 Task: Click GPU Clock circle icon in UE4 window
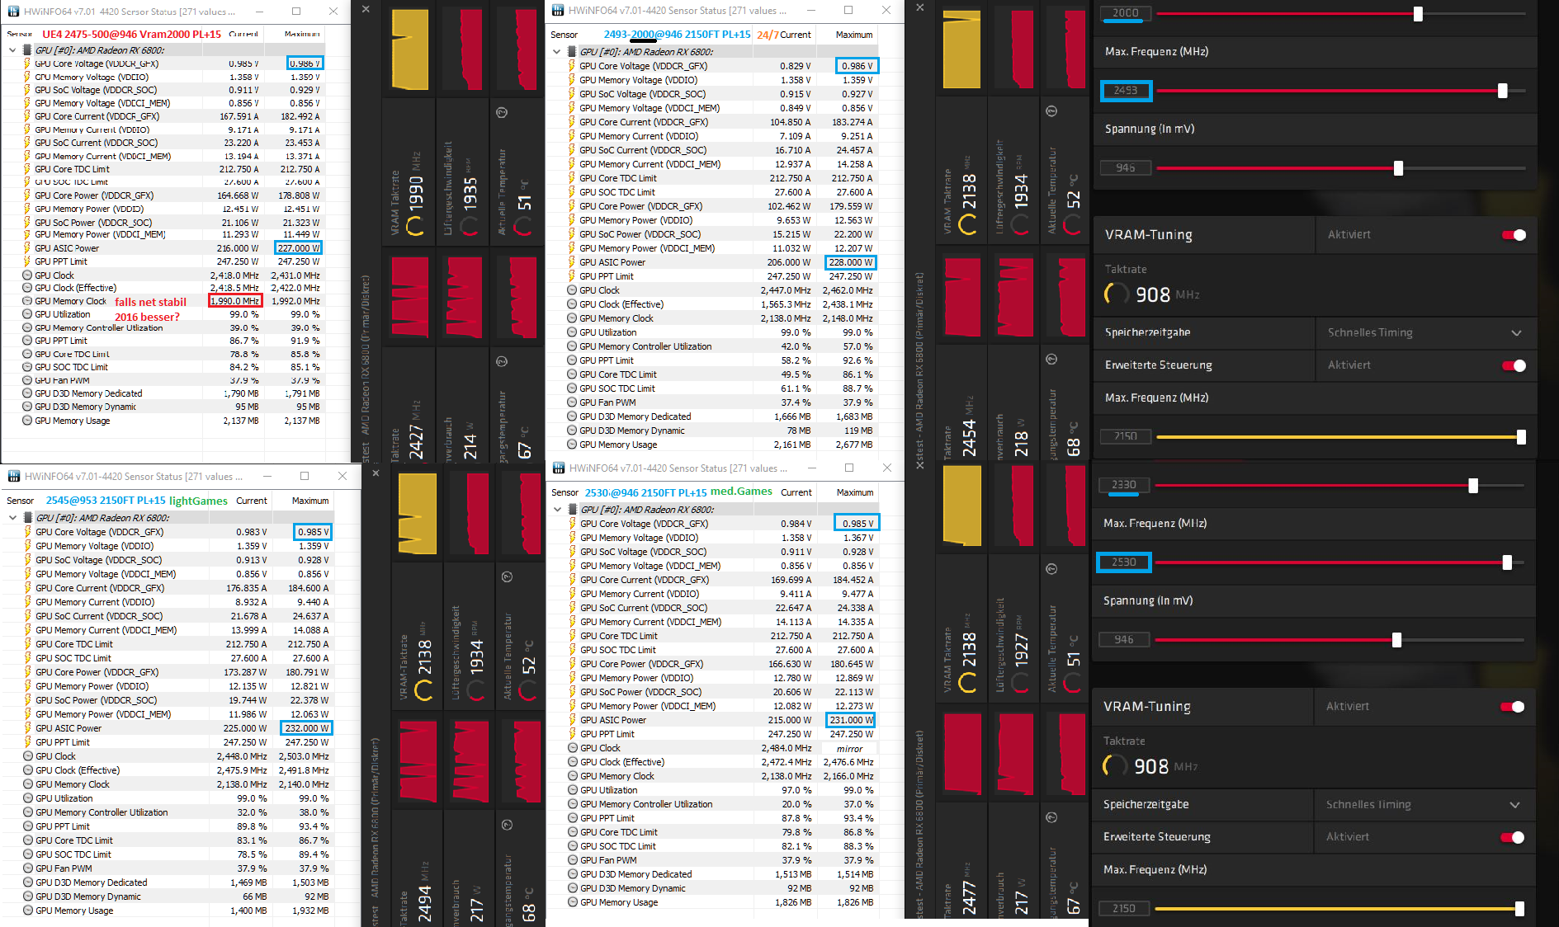pos(27,275)
